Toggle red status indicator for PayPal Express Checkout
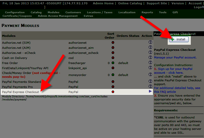The image size is (204, 138). pos(113,92)
